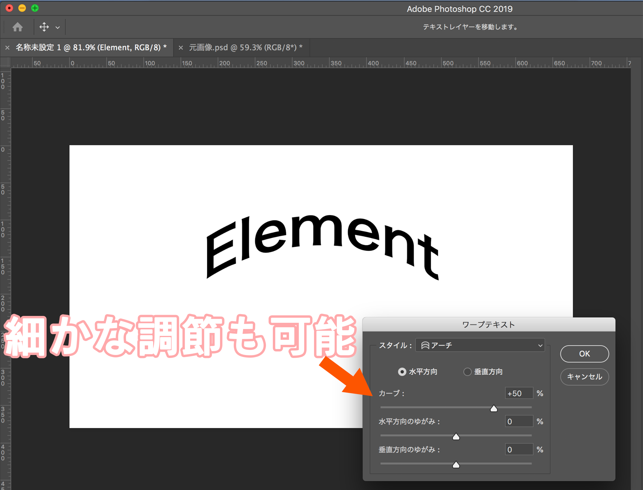Confirm warp with OK button
Image resolution: width=643 pixels, height=490 pixels.
click(x=584, y=354)
